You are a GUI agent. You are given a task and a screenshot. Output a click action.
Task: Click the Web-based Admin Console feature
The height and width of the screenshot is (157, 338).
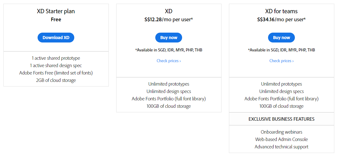click(281, 139)
